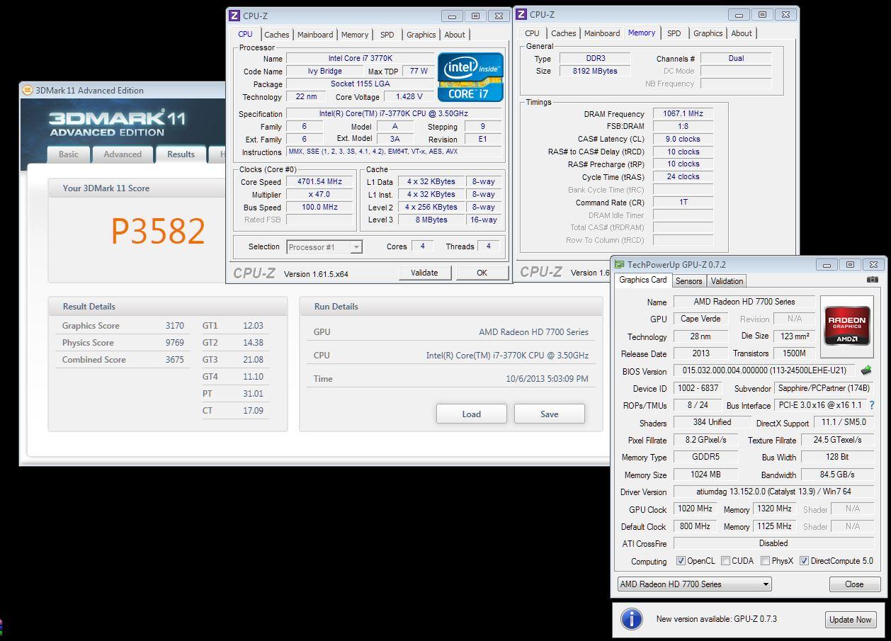Select Mainboard tab in second CPU-Z window

click(x=602, y=33)
